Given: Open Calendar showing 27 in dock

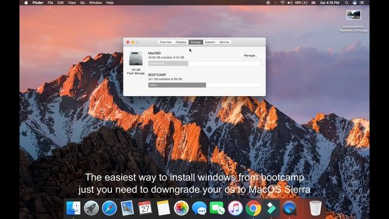Looking at the screenshot, I should point(145,208).
